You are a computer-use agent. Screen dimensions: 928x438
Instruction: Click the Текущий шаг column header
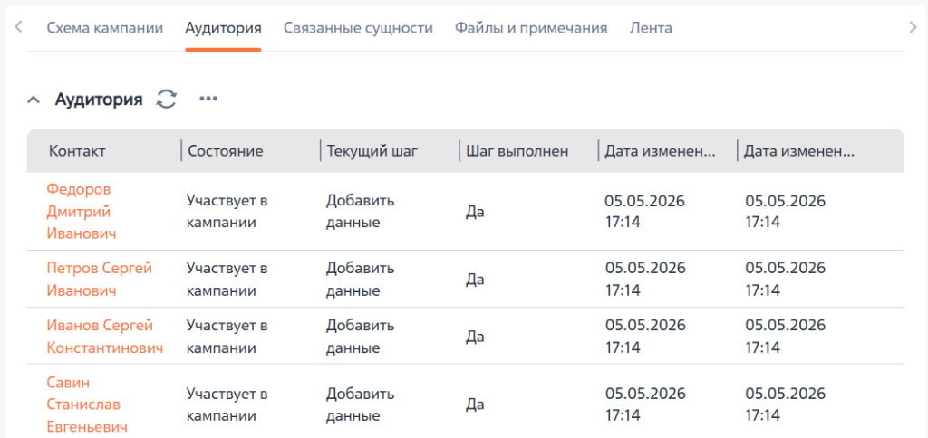(372, 151)
